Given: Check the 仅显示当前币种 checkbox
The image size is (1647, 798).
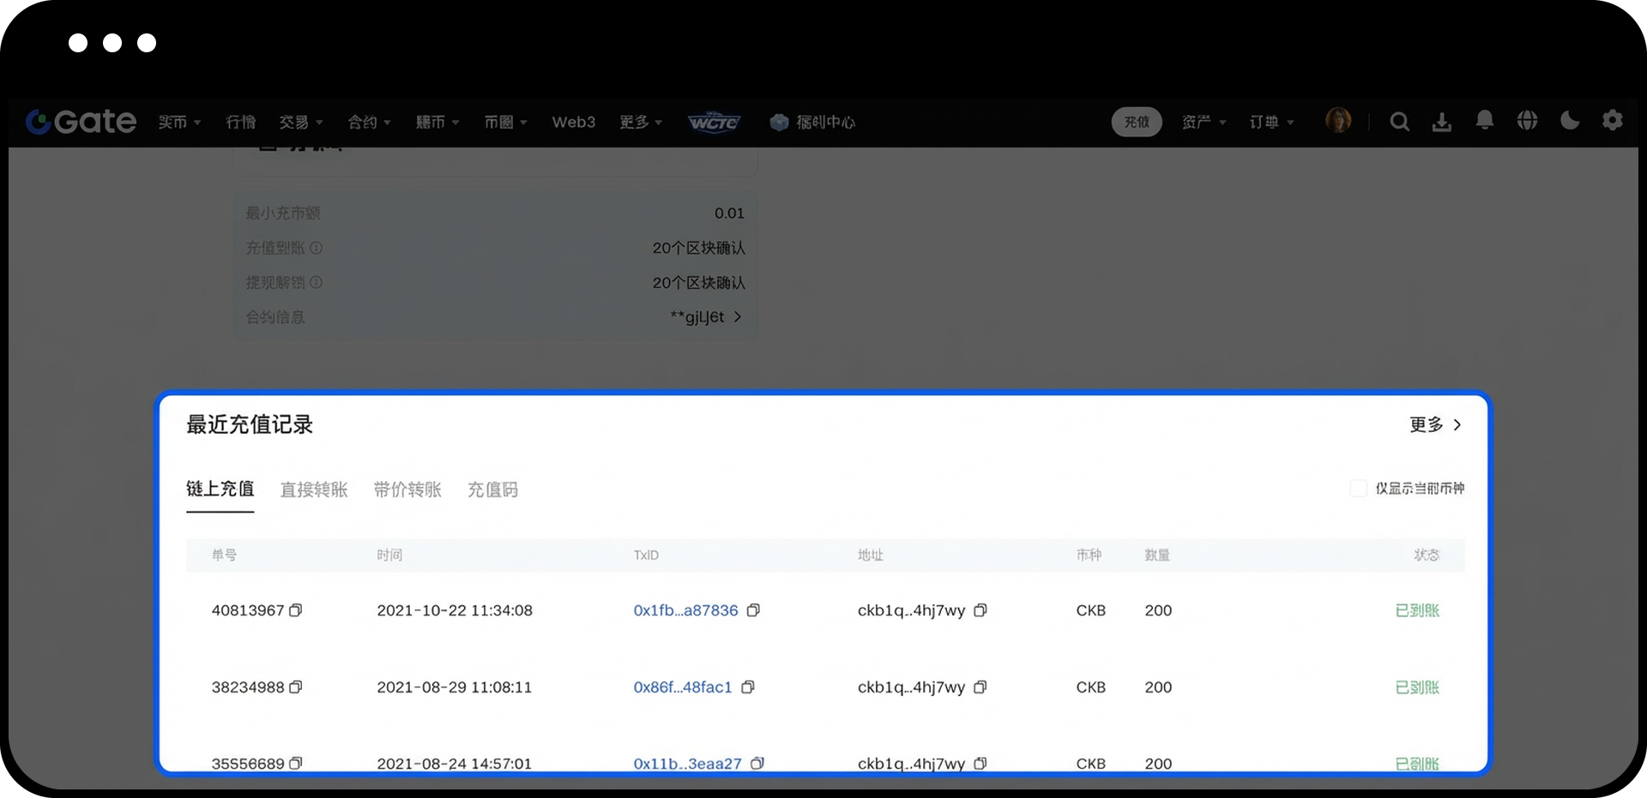Looking at the screenshot, I should tap(1358, 489).
